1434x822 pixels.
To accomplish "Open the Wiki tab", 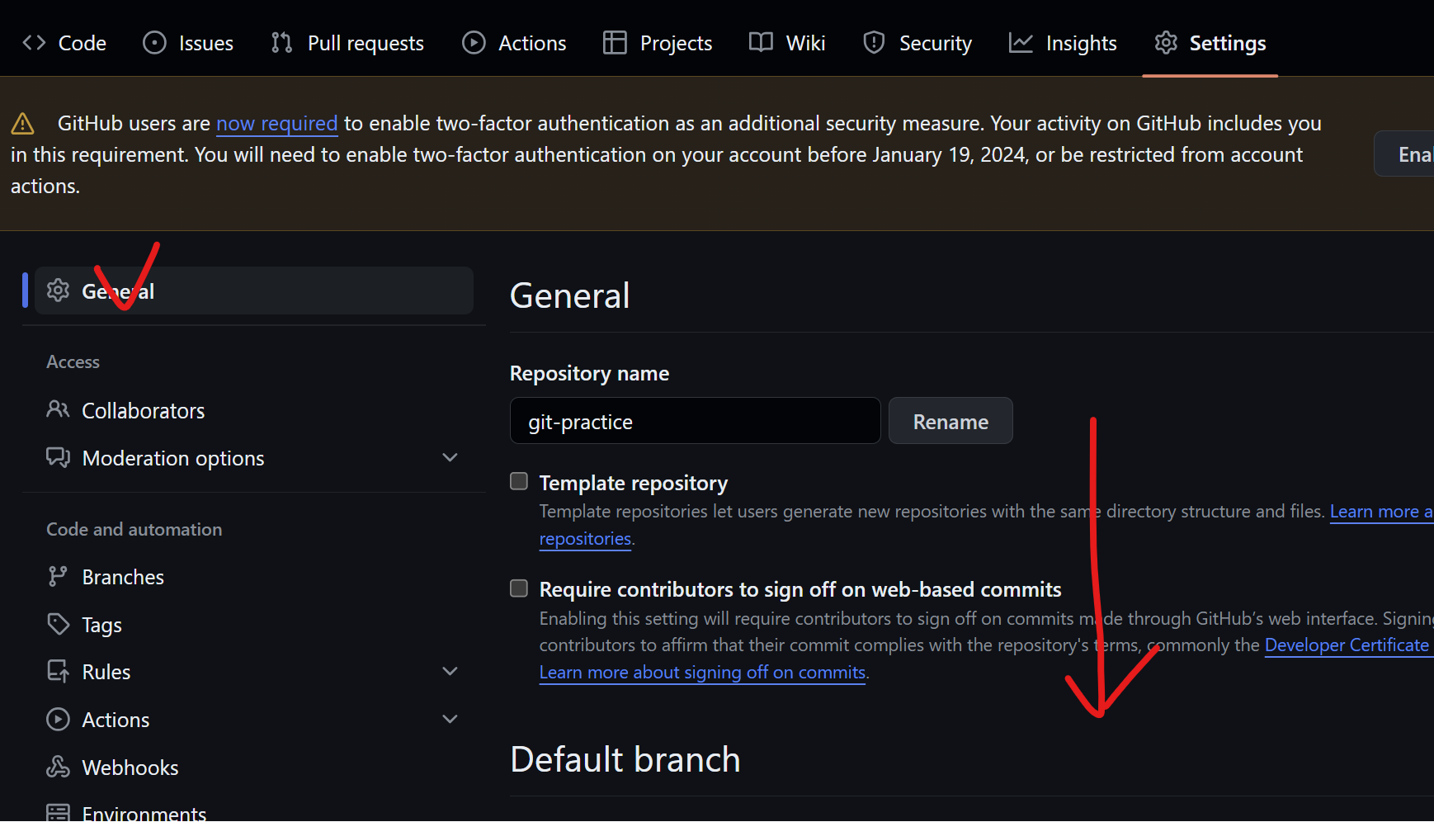I will pyautogui.click(x=787, y=43).
